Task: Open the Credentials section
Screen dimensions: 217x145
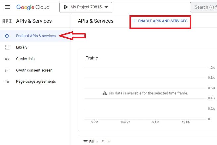Action: point(25,59)
